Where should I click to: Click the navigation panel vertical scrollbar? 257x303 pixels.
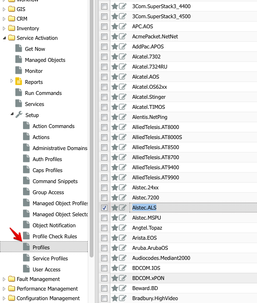(x=92, y=128)
